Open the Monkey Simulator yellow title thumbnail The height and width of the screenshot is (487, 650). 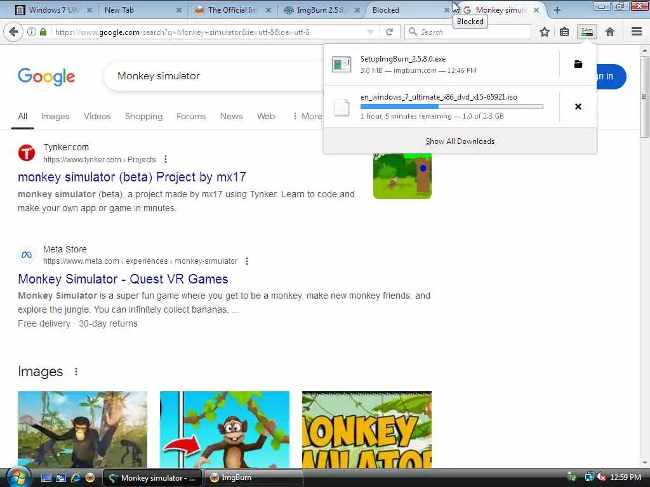[x=367, y=429]
